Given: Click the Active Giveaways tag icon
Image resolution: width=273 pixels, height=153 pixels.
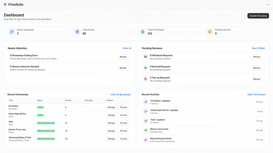Looking at the screenshot, I should 12,32.
